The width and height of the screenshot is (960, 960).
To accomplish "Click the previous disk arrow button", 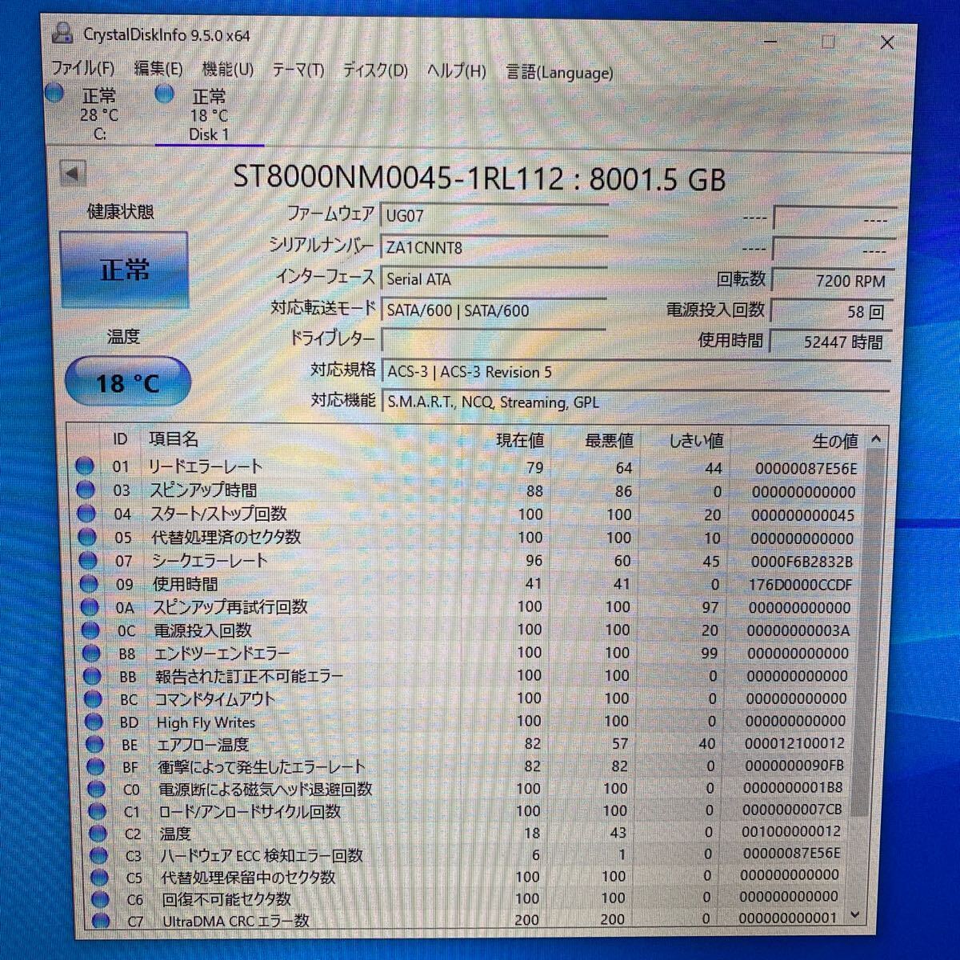I will point(73,172).
